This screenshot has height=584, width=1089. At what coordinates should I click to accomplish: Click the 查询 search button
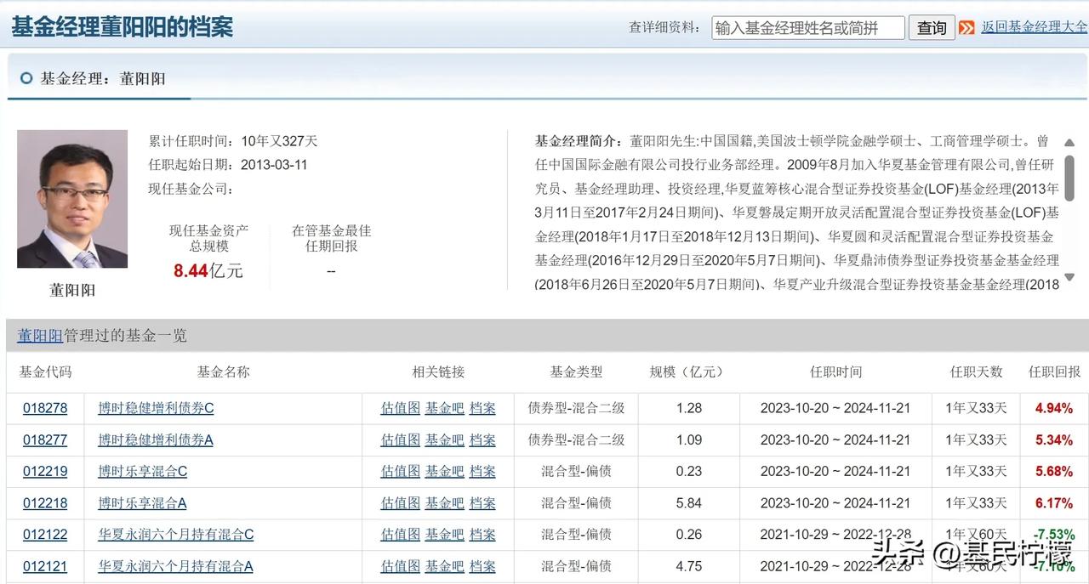point(932,27)
